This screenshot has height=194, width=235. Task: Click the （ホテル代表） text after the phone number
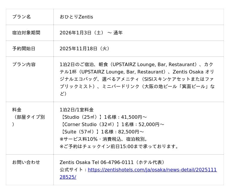pos(150,163)
